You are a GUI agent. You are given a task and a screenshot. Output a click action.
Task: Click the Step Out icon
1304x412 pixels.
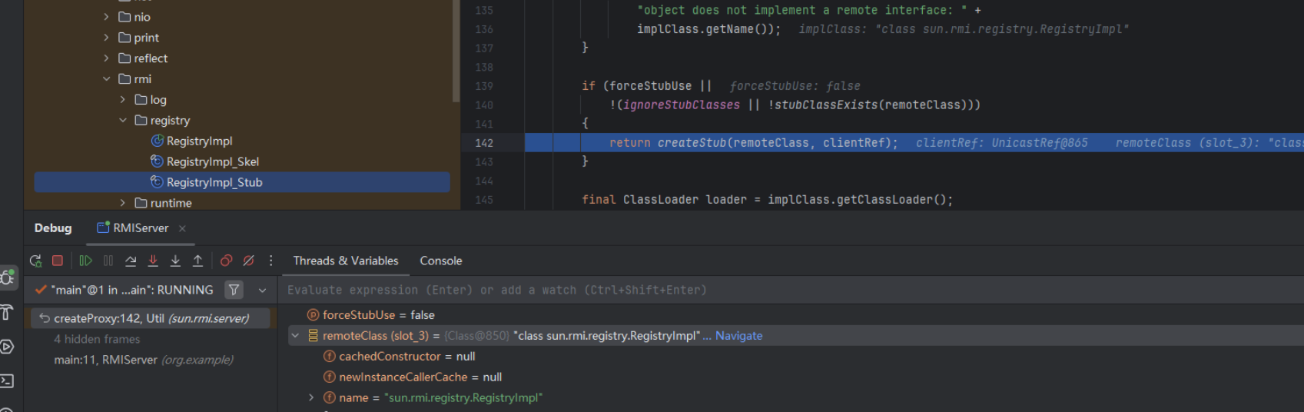point(197,261)
